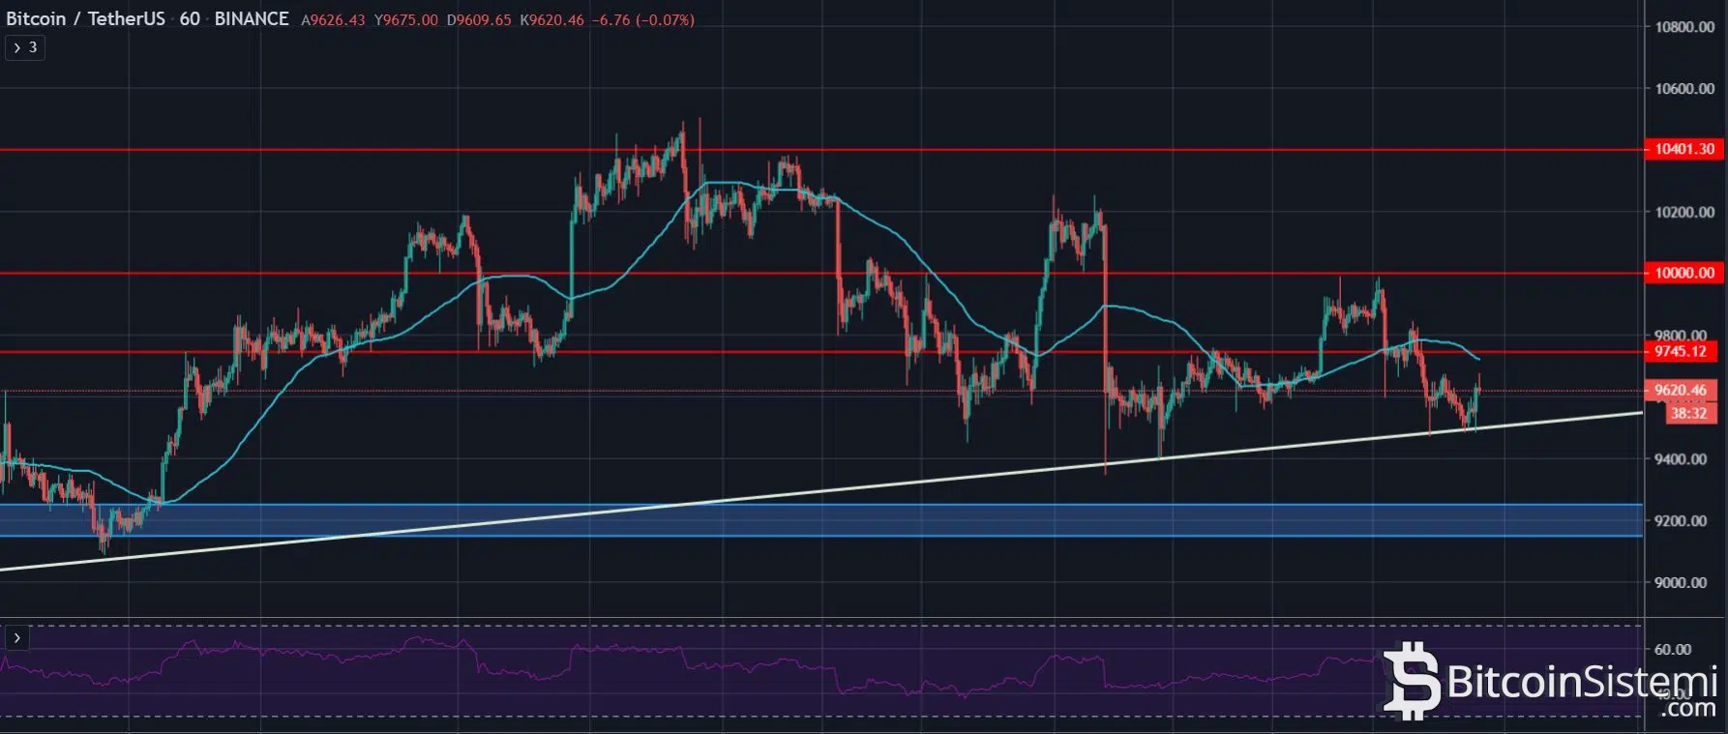Image resolution: width=1728 pixels, height=734 pixels.
Task: Click the 38:32 candle countdown timer
Action: (x=1688, y=413)
